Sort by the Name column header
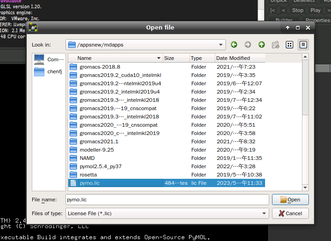Image resolution: width=331 pixels, height=241 pixels. (115, 58)
